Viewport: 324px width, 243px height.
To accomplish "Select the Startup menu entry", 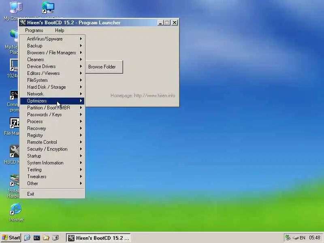I will (52, 156).
